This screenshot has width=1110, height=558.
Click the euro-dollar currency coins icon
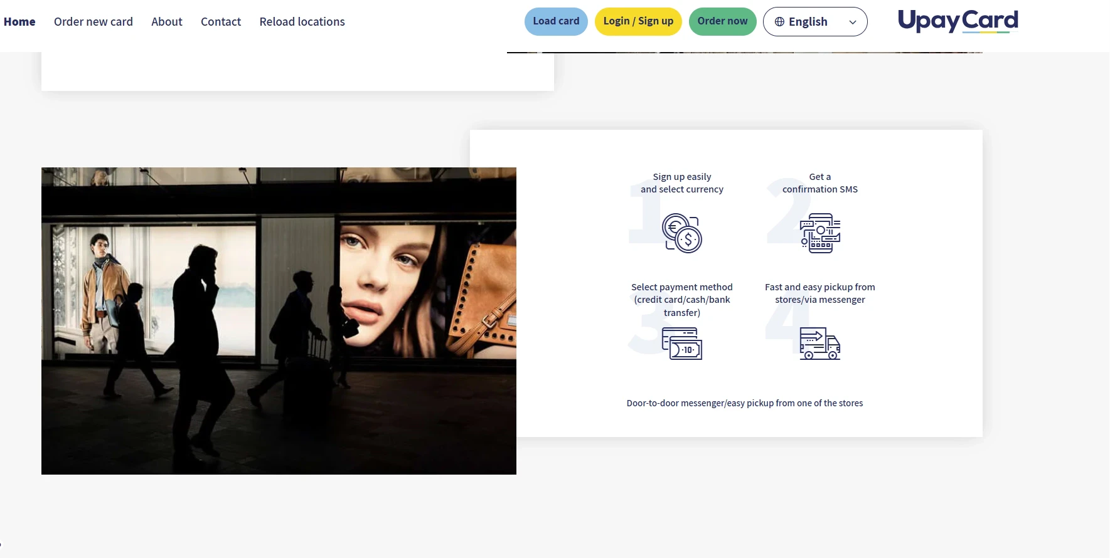682,233
